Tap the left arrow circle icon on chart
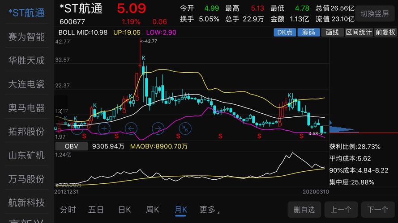This screenshot has height=223, width=398. click(x=131, y=128)
